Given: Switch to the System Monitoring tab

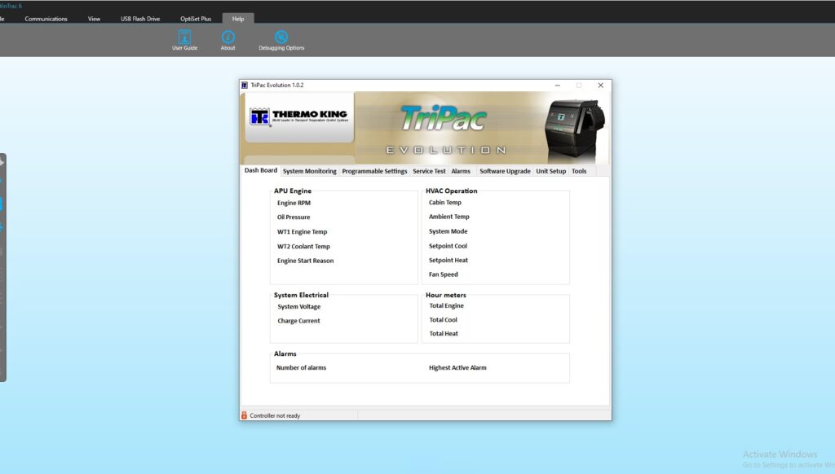Looking at the screenshot, I should (310, 171).
